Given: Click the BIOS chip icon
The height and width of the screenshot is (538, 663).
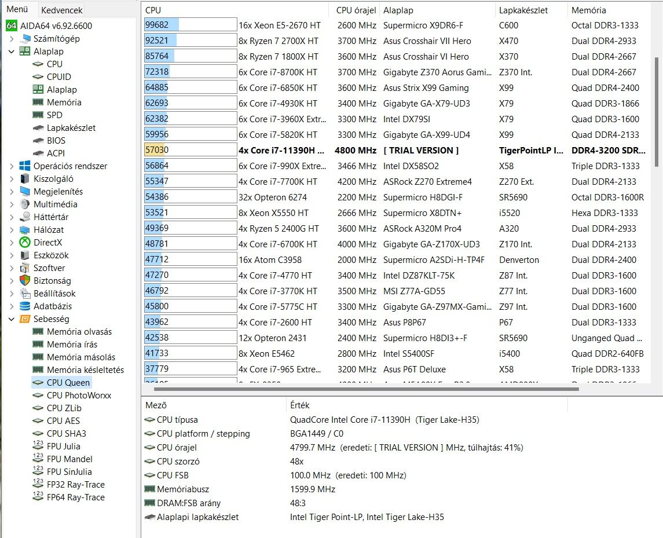Looking at the screenshot, I should (38, 140).
